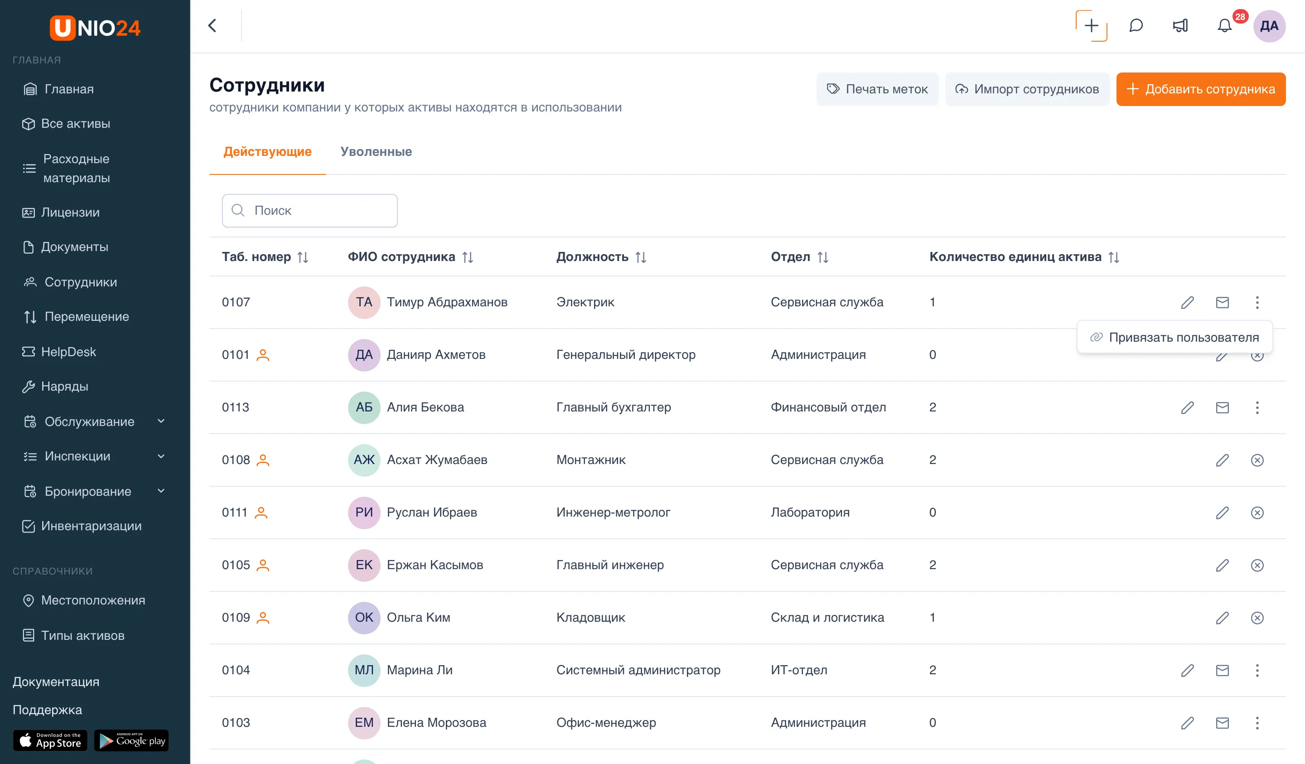This screenshot has height=764, width=1305.
Task: Click Печать меток button
Action: [x=877, y=89]
